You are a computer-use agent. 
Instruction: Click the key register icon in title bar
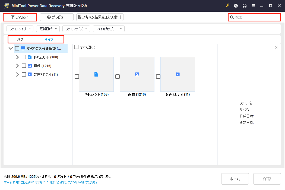click(x=227, y=6)
